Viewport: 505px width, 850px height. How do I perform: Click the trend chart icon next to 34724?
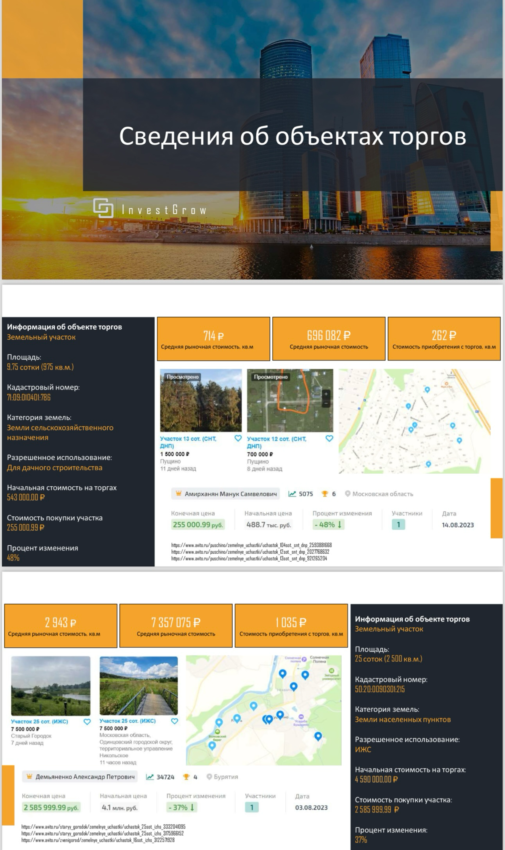coord(150,777)
